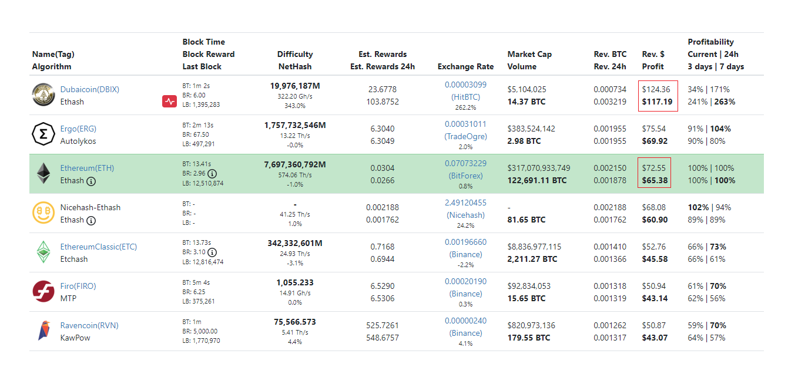Click Ravencoin difficulty 75,566.573
The height and width of the screenshot is (374, 788).
point(295,322)
